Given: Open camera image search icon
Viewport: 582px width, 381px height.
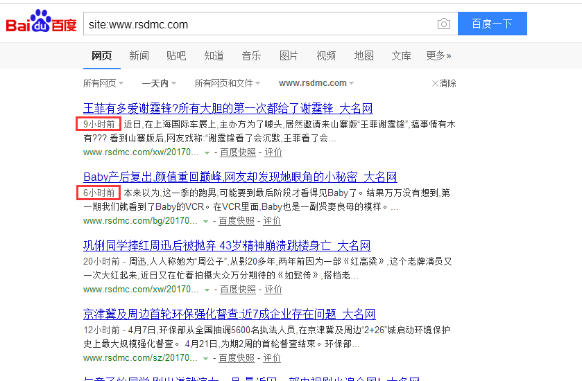Looking at the screenshot, I should (x=443, y=24).
